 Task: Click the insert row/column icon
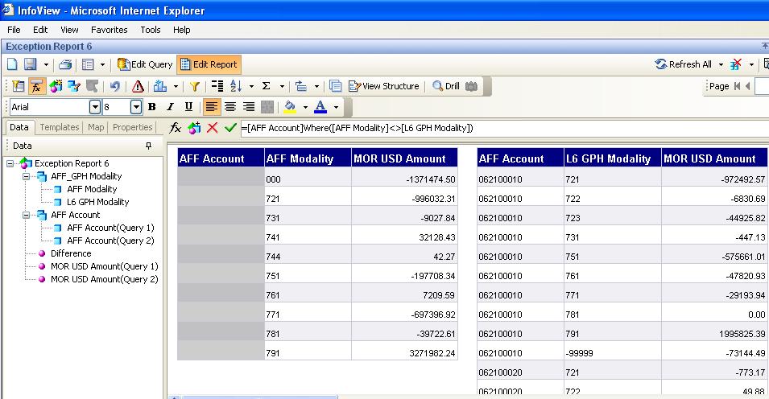(x=301, y=86)
